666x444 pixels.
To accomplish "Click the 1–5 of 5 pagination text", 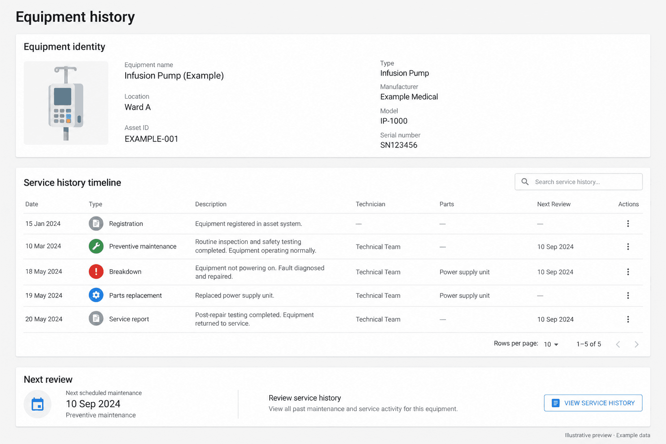I will (589, 344).
